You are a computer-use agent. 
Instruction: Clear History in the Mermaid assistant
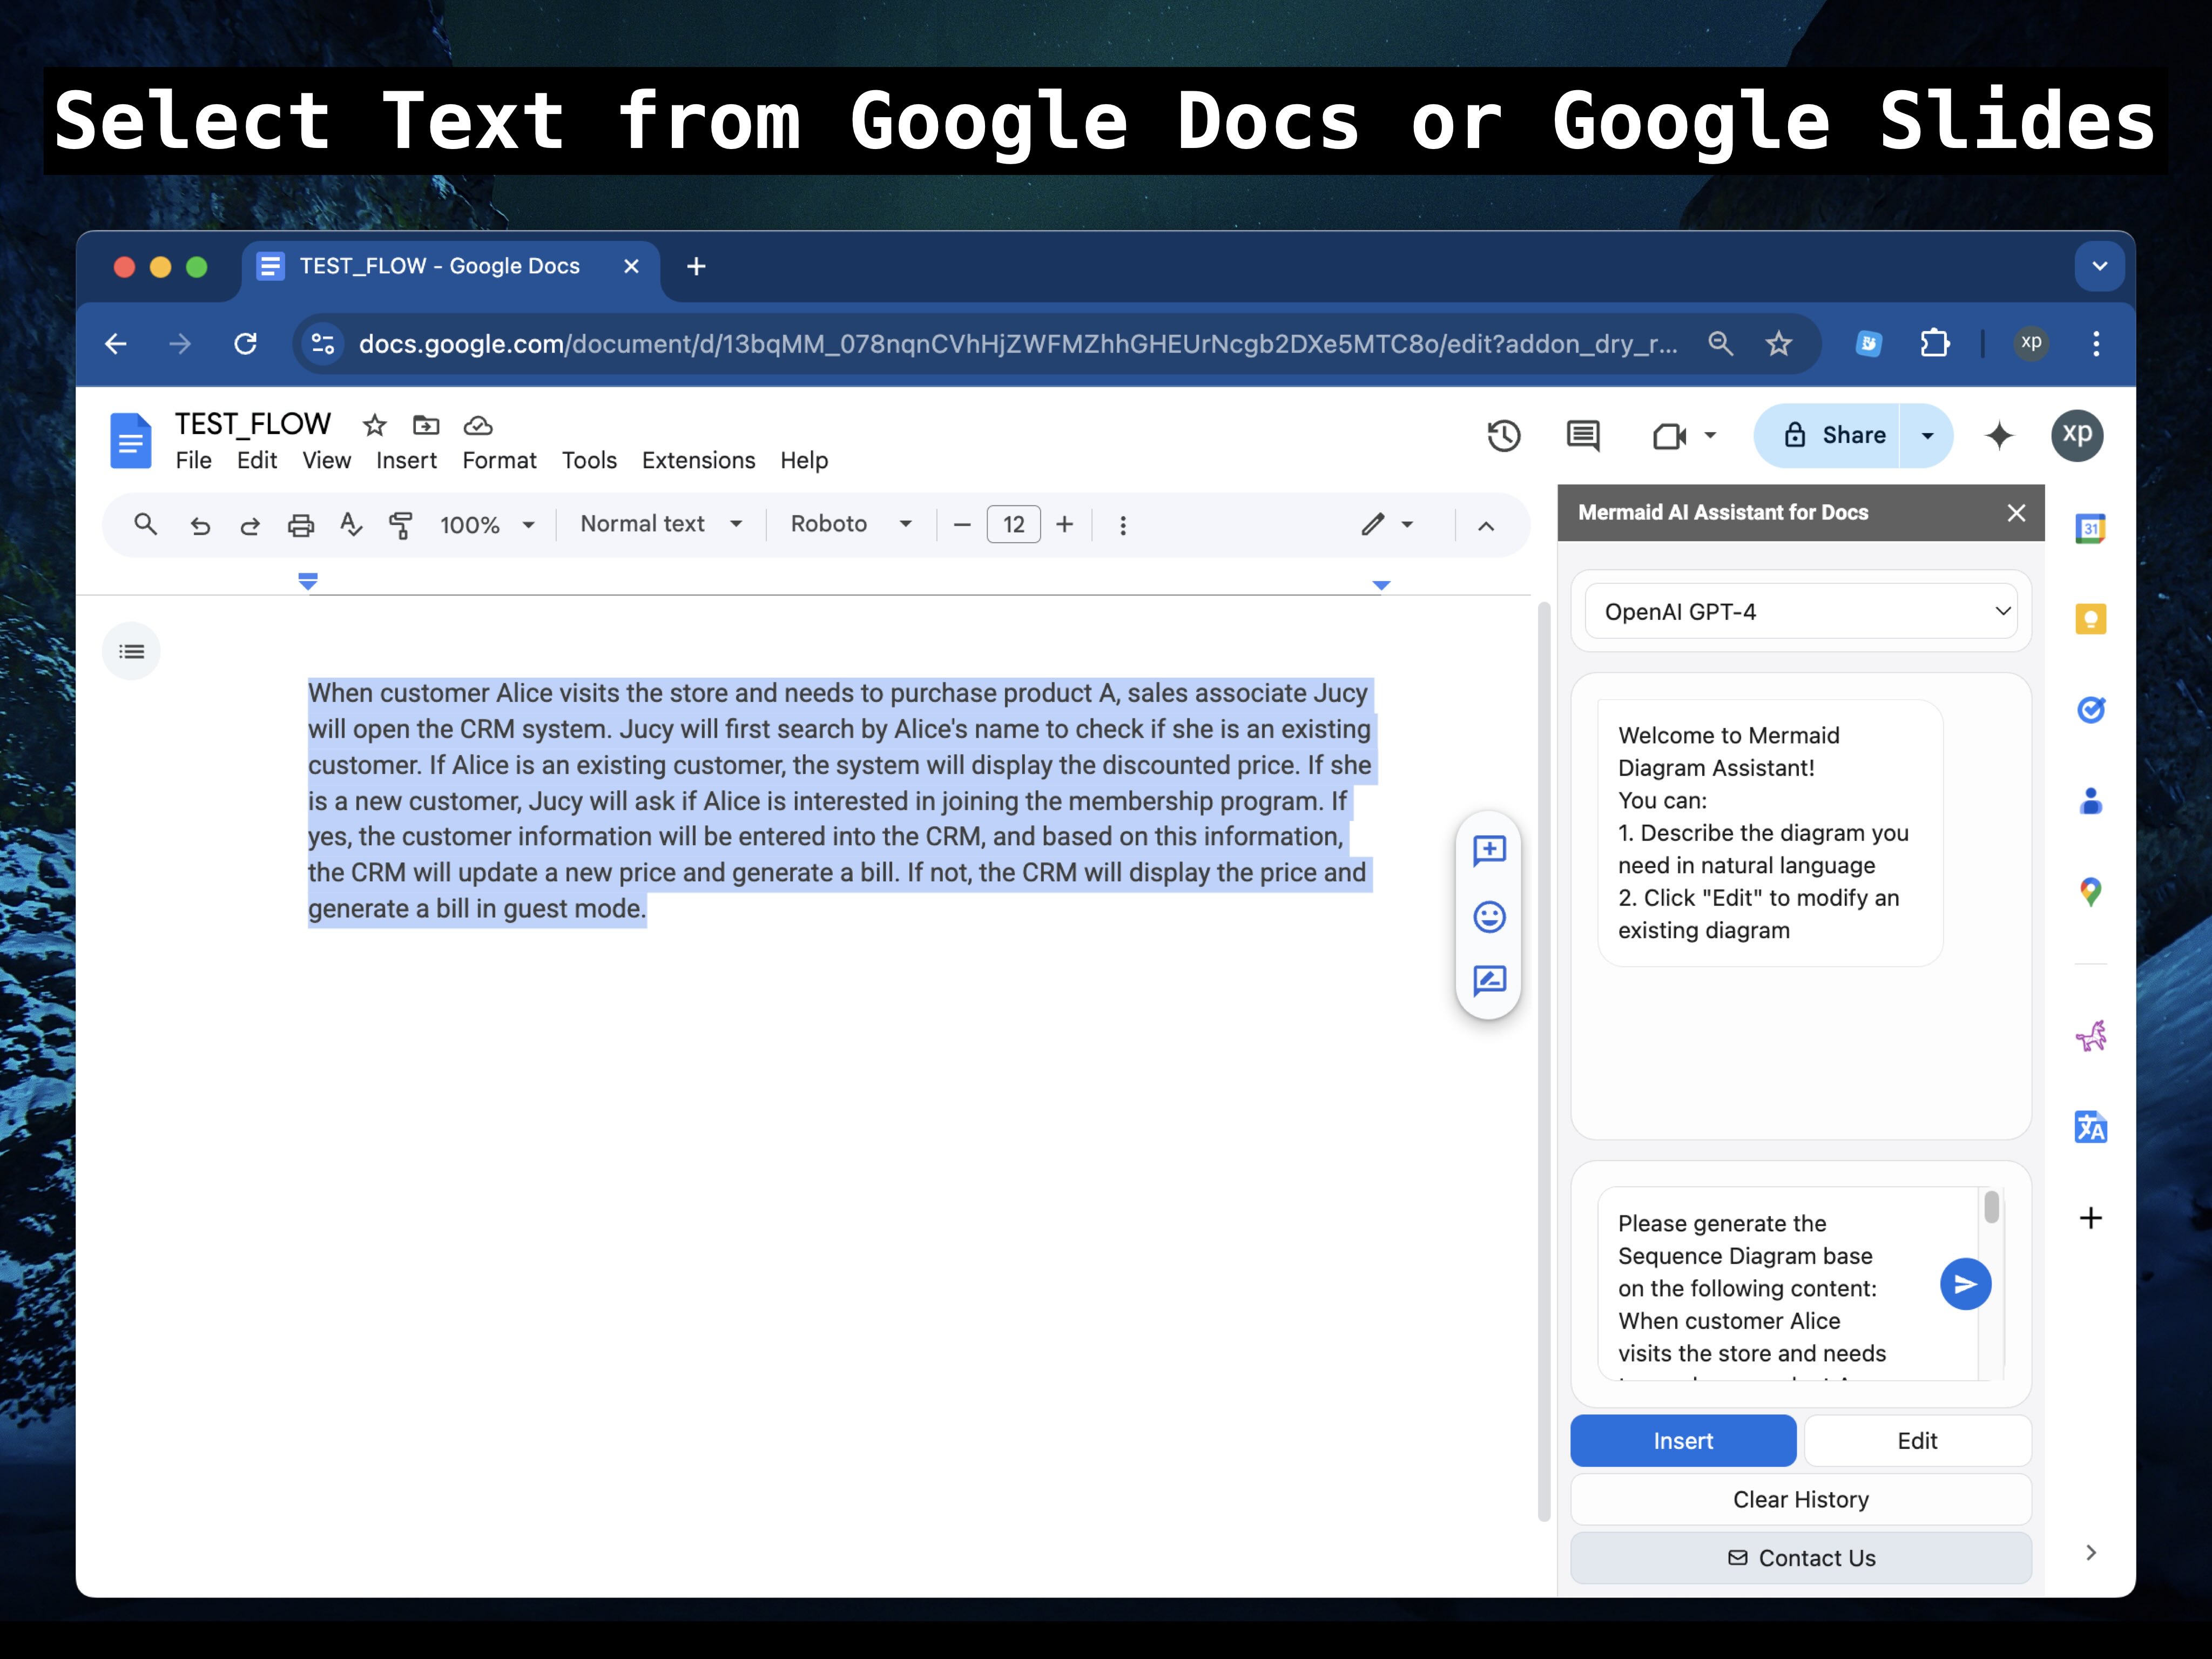[x=1800, y=1499]
